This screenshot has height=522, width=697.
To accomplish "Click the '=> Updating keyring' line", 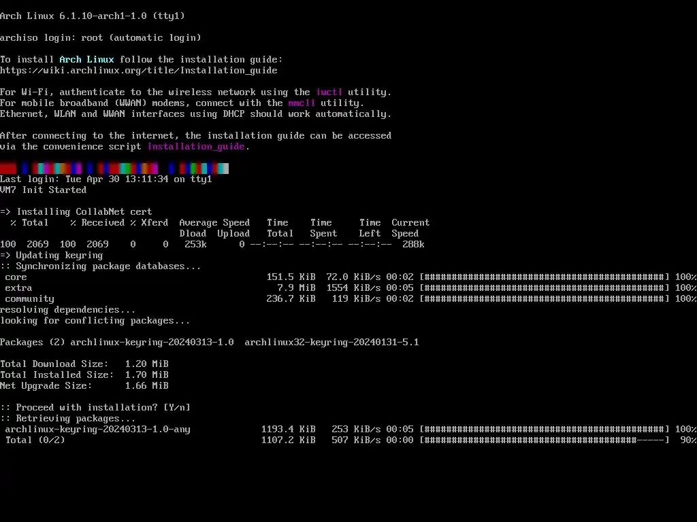I will 52,256.
